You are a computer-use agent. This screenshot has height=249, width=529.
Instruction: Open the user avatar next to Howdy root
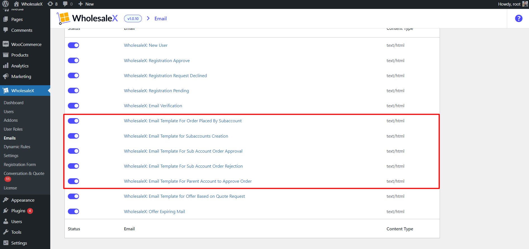click(x=525, y=4)
